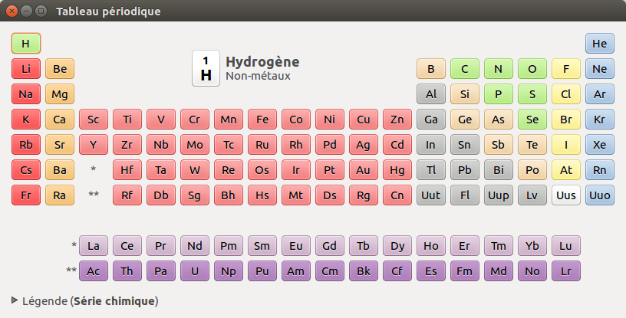This screenshot has height=318, width=626.
Task: Select the Copper (Cu) element
Action: pyautogui.click(x=364, y=120)
